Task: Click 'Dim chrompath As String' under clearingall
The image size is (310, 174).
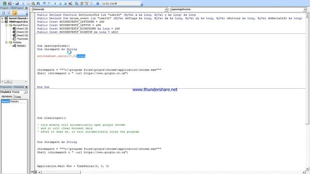Action: click(x=57, y=142)
